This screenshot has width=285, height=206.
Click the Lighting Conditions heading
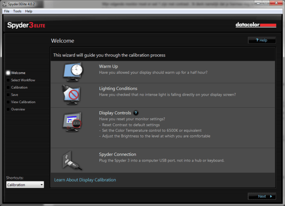tap(118, 89)
